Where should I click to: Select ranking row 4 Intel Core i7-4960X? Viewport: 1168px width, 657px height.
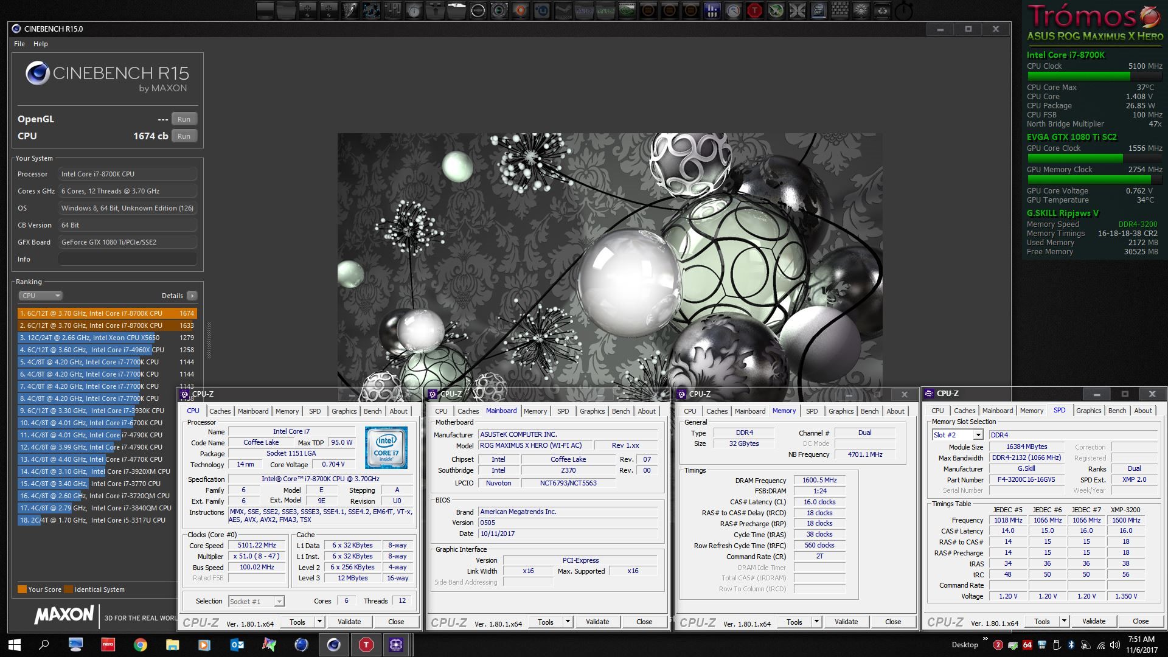click(x=107, y=350)
